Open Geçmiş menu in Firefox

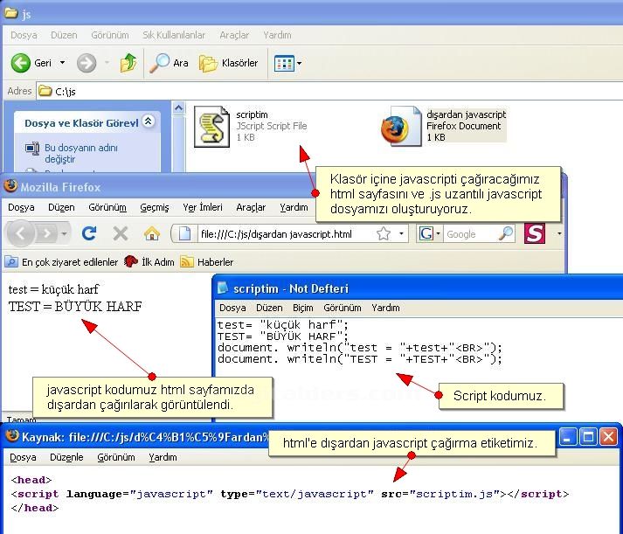(154, 207)
